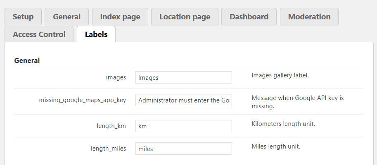Click the active Labels tab

point(96,34)
